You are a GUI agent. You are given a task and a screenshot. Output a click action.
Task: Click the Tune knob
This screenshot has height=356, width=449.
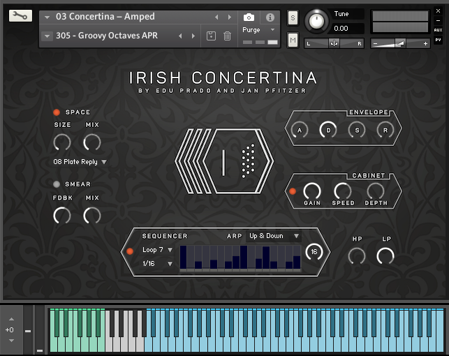click(317, 20)
